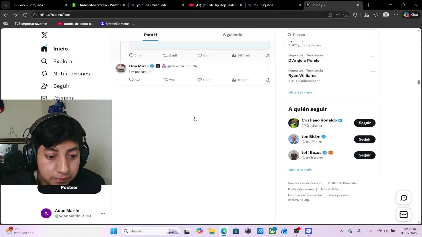Open Condiciones de Servicio link
The width and height of the screenshot is (422, 237).
(305, 183)
